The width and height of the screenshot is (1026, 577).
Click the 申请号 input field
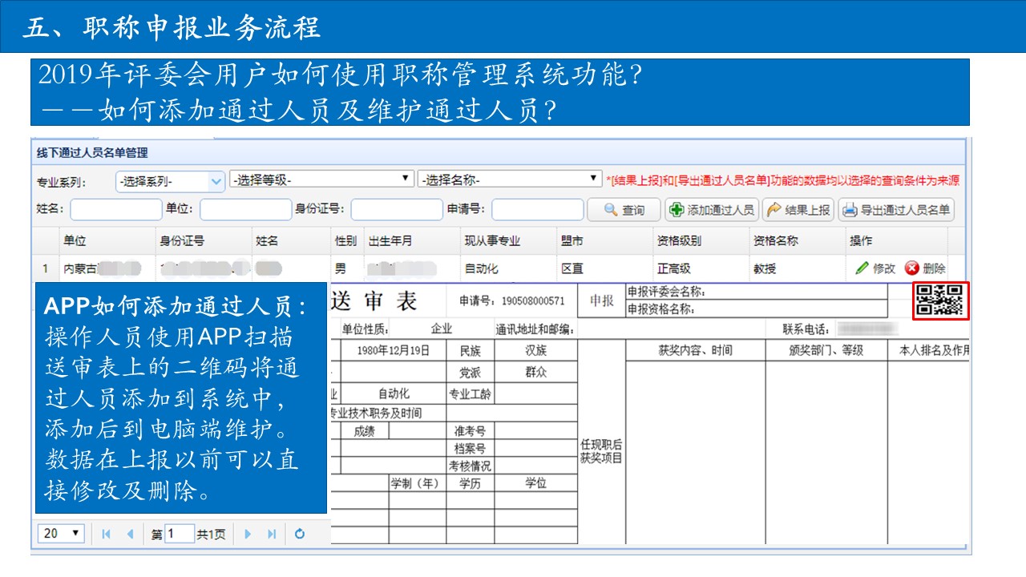(537, 210)
